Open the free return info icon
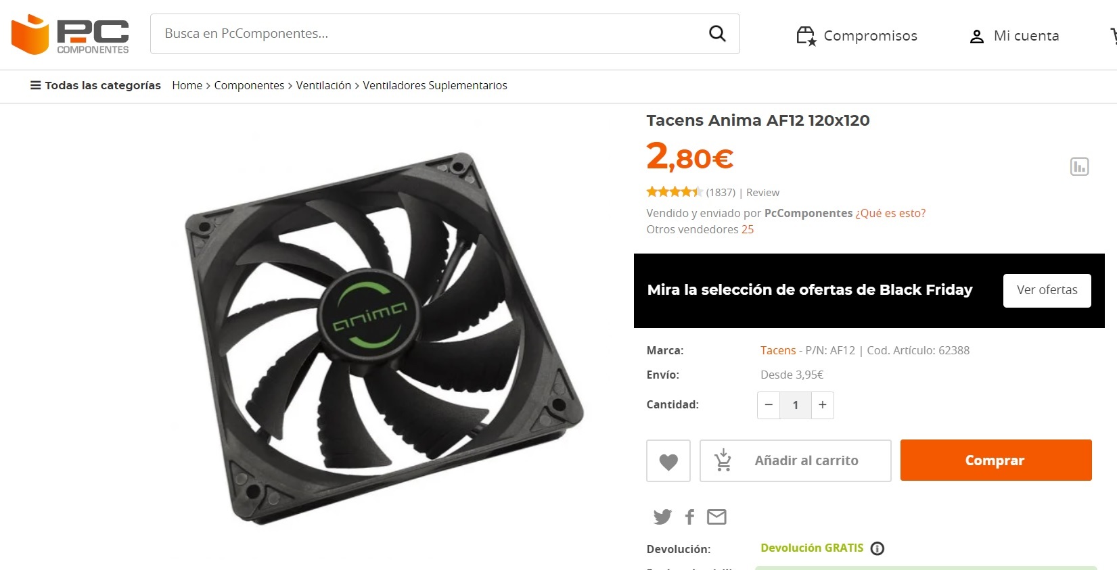 pyautogui.click(x=877, y=548)
